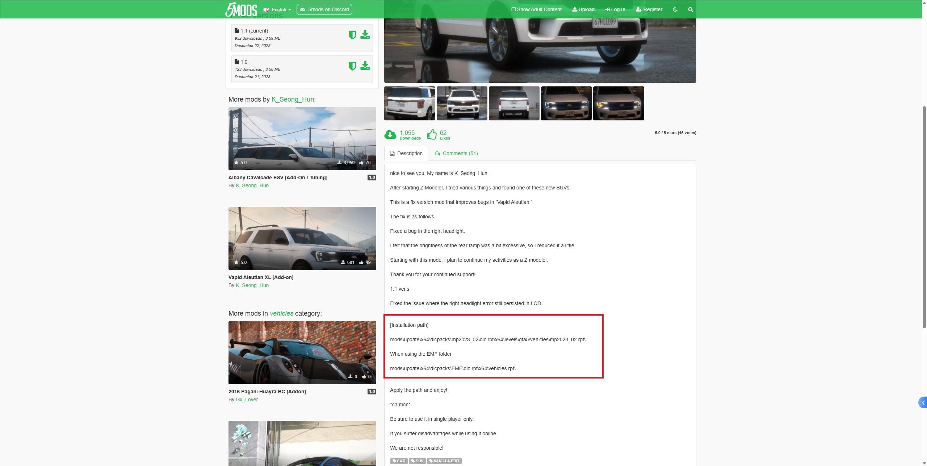Select third gallery thumbnail, white SUV rear
Viewport: 927px width, 466px height.
tap(514, 103)
